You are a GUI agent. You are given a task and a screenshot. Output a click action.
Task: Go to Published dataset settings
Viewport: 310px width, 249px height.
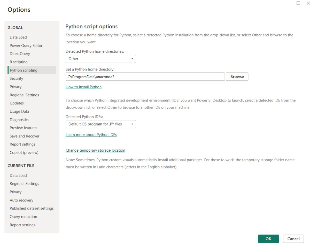click(32, 208)
